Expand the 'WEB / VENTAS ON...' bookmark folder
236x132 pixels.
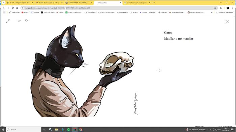click(107, 12)
